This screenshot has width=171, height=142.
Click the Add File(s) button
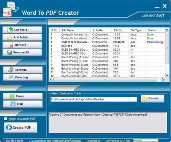(x=22, y=30)
